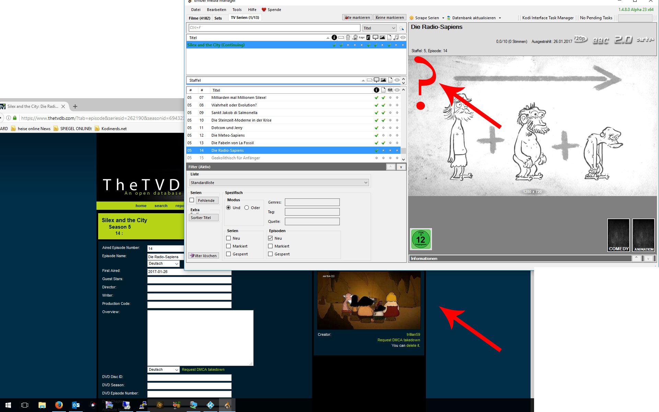
Task: Open the Datenbank aktualisieren dropdown arrow
Action: pyautogui.click(x=500, y=18)
